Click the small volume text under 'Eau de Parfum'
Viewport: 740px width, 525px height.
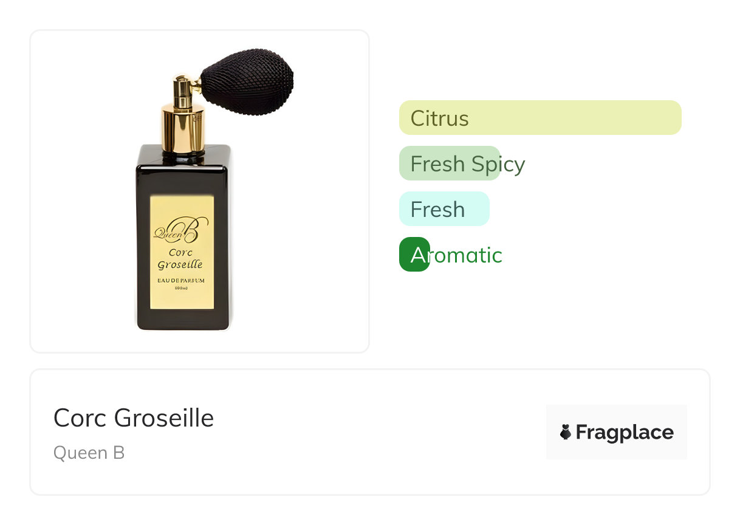coord(182,289)
